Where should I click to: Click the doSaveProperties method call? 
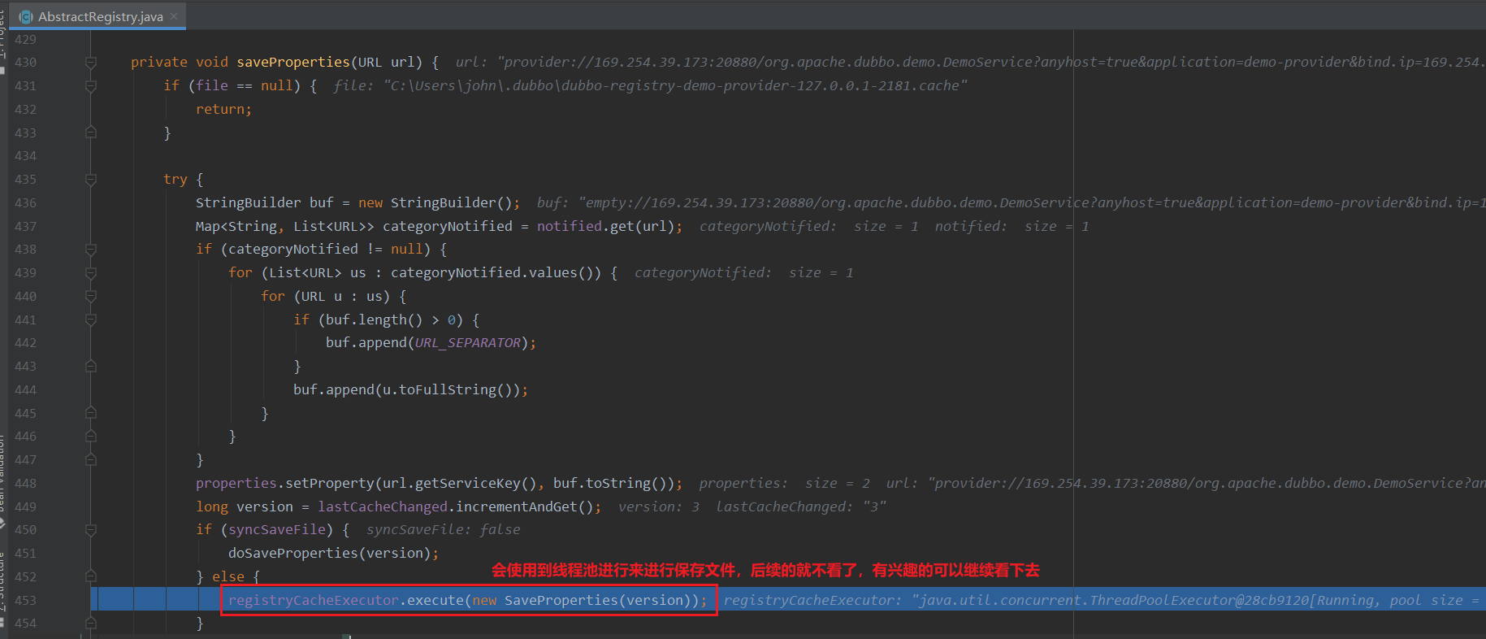pos(292,554)
